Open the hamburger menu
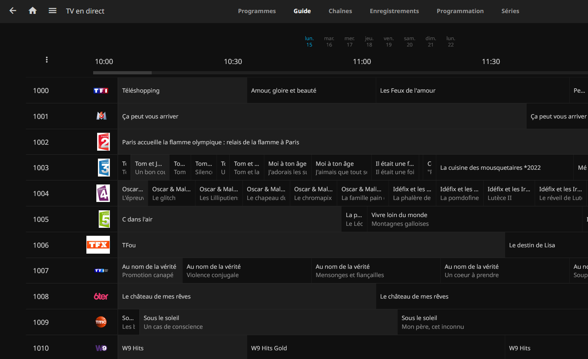 coord(53,11)
